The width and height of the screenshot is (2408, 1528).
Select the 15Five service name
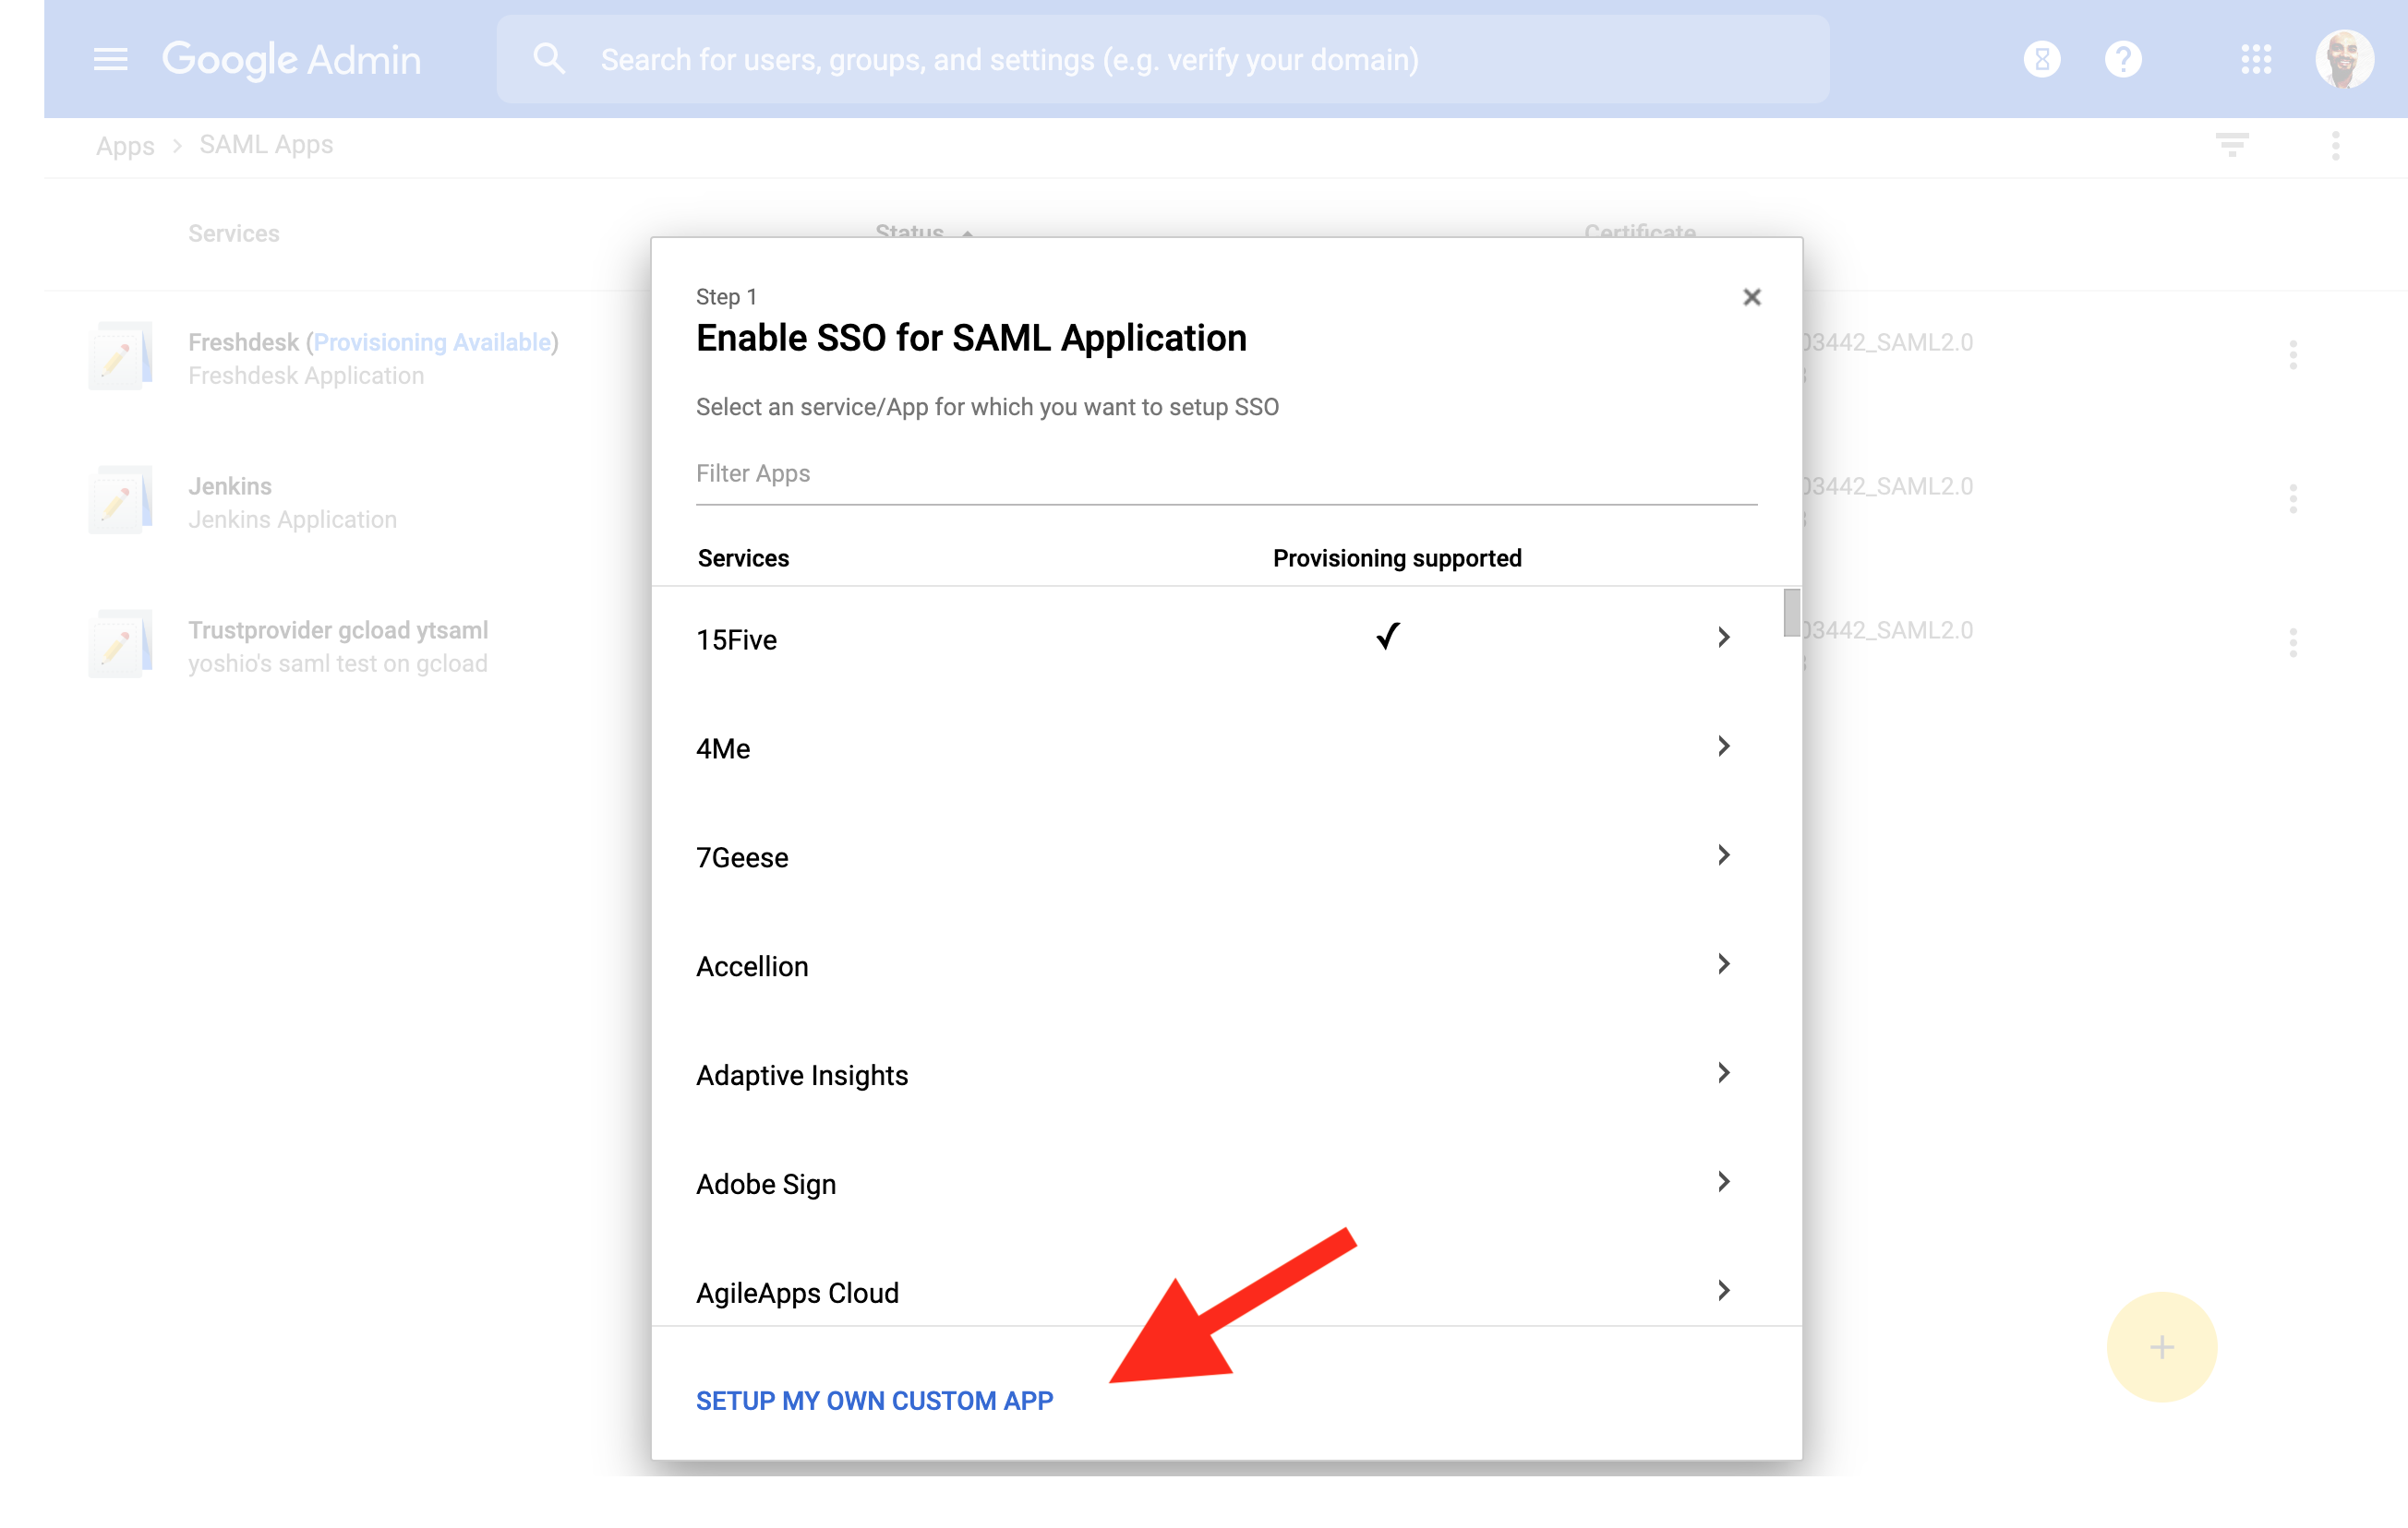point(736,639)
